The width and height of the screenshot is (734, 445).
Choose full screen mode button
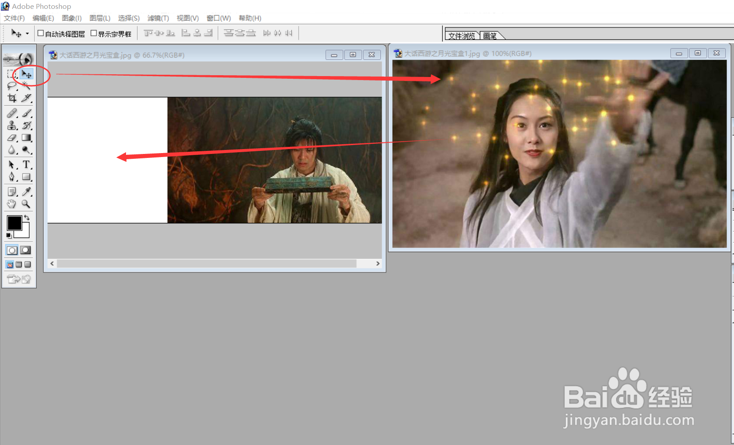pyautogui.click(x=27, y=265)
